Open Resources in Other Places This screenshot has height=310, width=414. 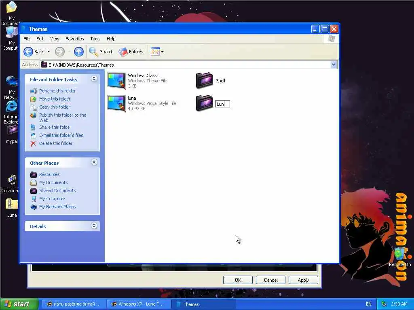(49, 174)
